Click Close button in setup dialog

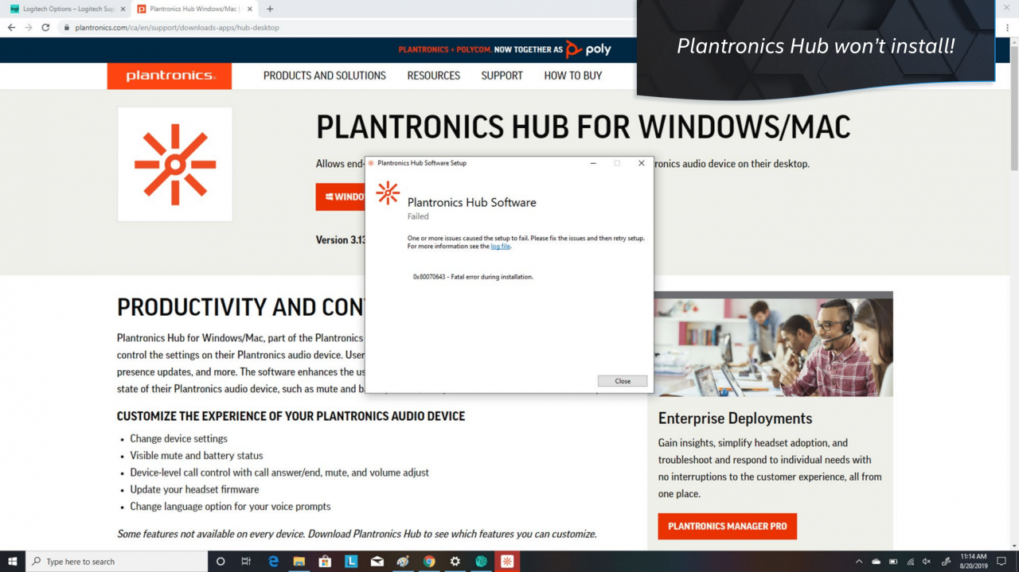[623, 381]
